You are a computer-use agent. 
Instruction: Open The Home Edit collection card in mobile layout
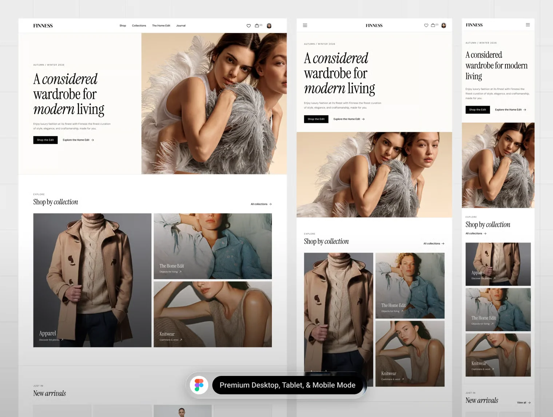pyautogui.click(x=498, y=309)
